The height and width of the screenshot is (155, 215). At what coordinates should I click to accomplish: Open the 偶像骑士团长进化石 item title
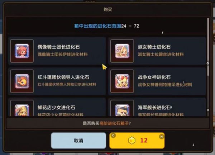click(59, 47)
